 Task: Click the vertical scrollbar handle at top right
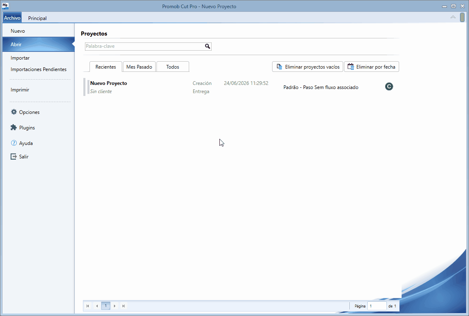[x=462, y=17]
